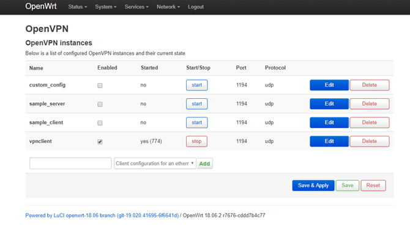Select the vpnclient name text
The image size is (410, 232).
tap(40, 141)
